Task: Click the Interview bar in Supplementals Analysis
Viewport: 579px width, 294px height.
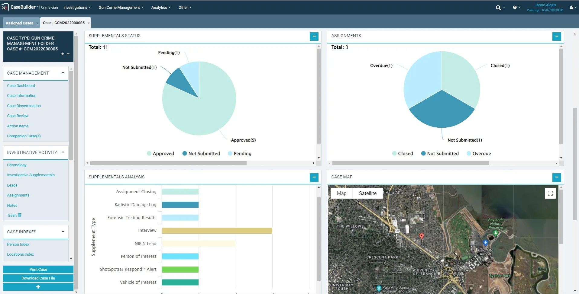Action: click(x=217, y=231)
